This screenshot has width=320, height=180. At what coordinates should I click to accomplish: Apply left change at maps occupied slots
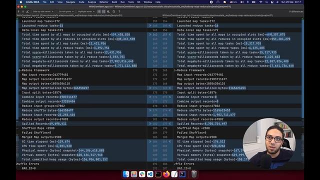150,34
